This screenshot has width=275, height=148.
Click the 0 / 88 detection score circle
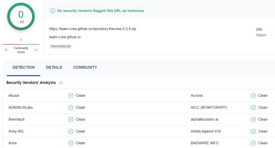point(21,17)
